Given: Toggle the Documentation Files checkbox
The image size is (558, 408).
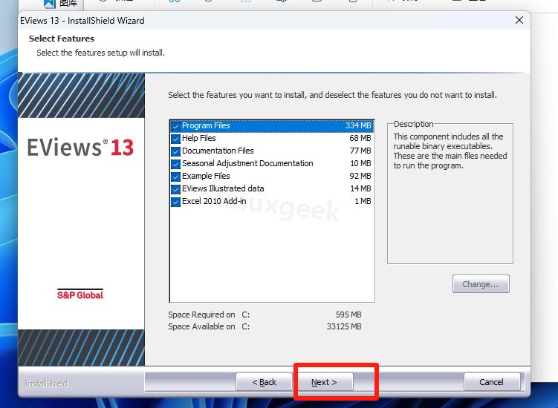Looking at the screenshot, I should pyautogui.click(x=175, y=151).
